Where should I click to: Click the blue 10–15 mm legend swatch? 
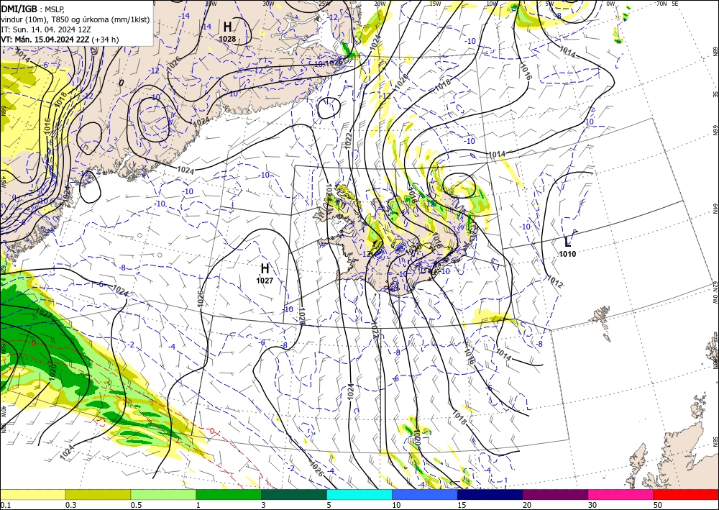tap(425, 494)
